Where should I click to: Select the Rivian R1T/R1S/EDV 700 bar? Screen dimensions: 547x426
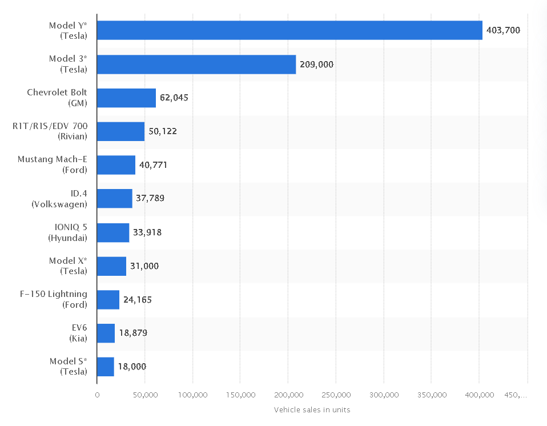coord(120,131)
